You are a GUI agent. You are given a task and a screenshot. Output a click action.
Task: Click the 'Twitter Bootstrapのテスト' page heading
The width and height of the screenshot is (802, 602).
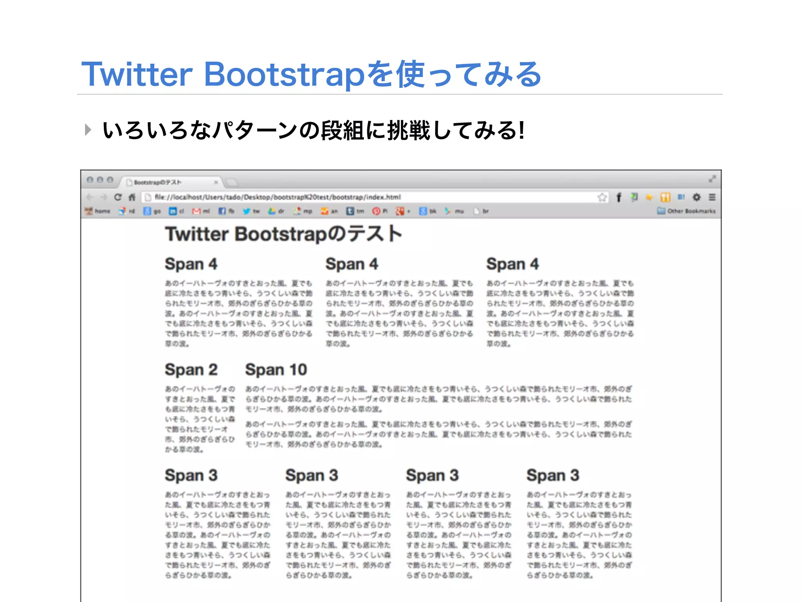(284, 234)
